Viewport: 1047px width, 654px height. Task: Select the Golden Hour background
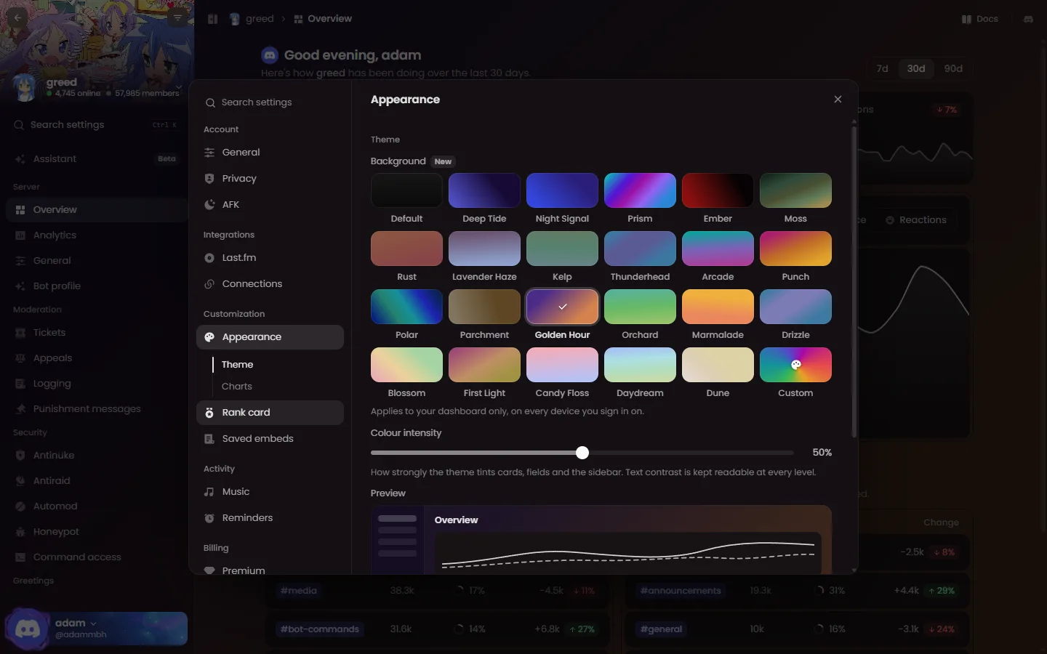point(562,307)
